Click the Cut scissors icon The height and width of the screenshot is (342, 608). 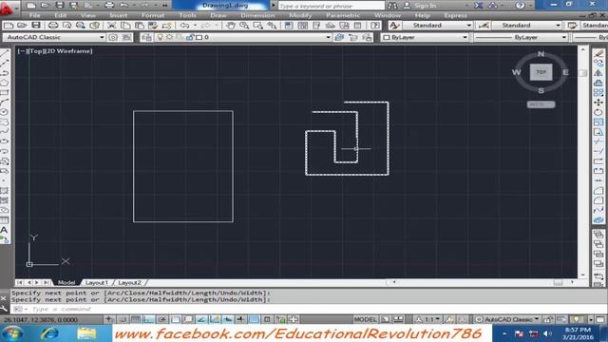click(x=112, y=26)
